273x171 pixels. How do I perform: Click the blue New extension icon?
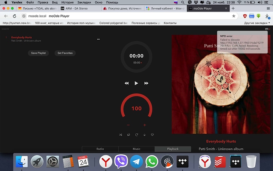click(x=251, y=16)
